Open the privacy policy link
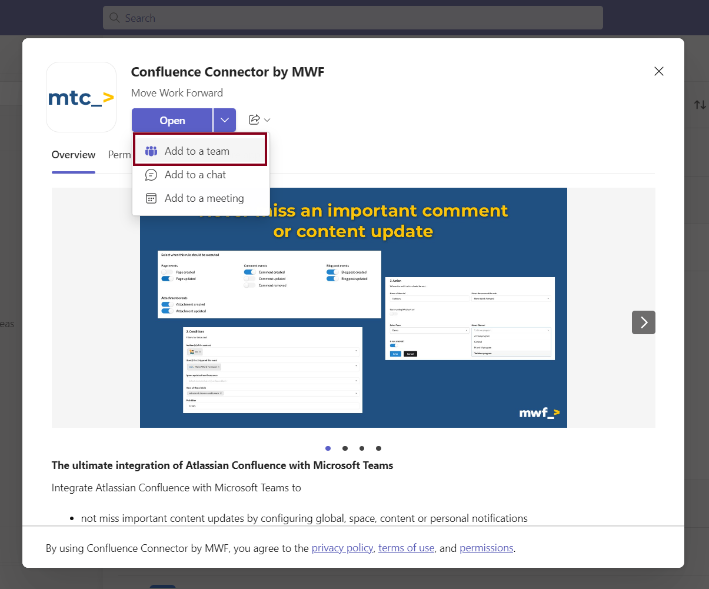709x589 pixels. coord(342,548)
